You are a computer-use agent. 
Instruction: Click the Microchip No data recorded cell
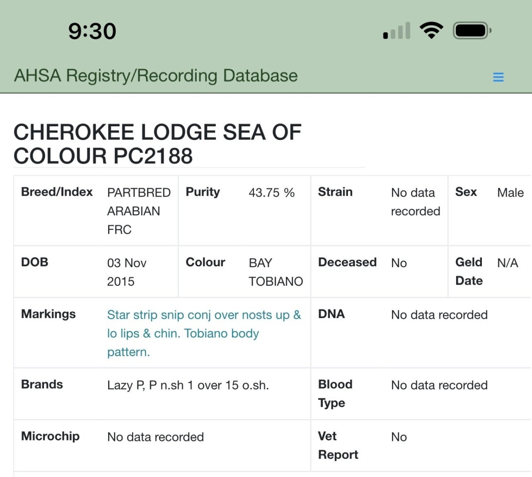[156, 437]
